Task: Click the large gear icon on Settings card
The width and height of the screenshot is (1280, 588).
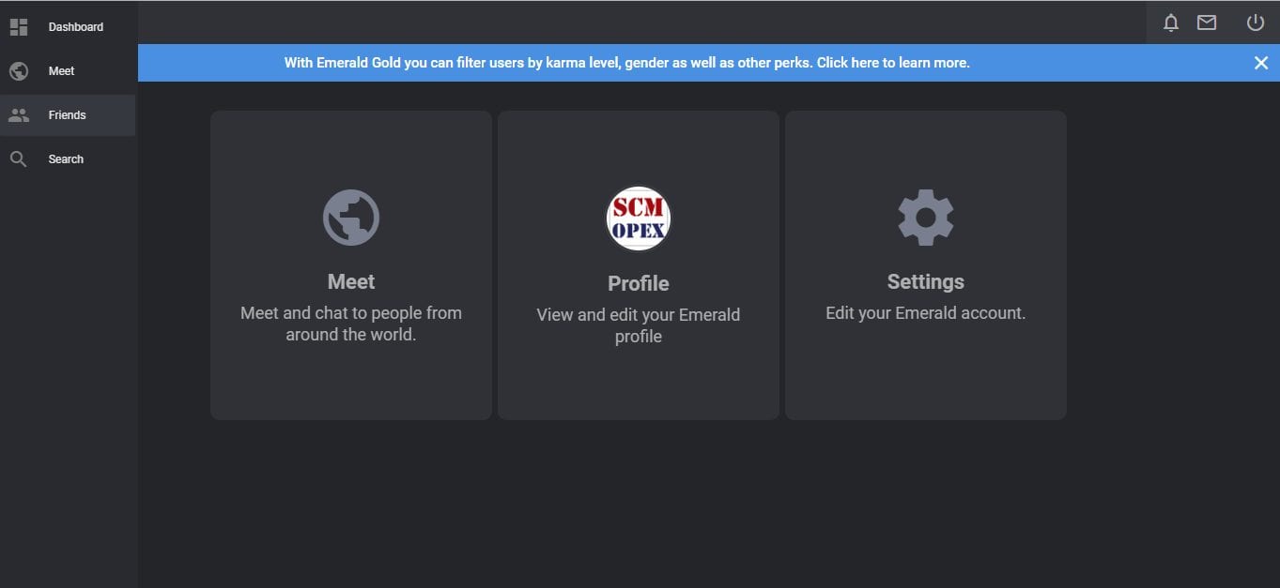Action: tap(926, 218)
